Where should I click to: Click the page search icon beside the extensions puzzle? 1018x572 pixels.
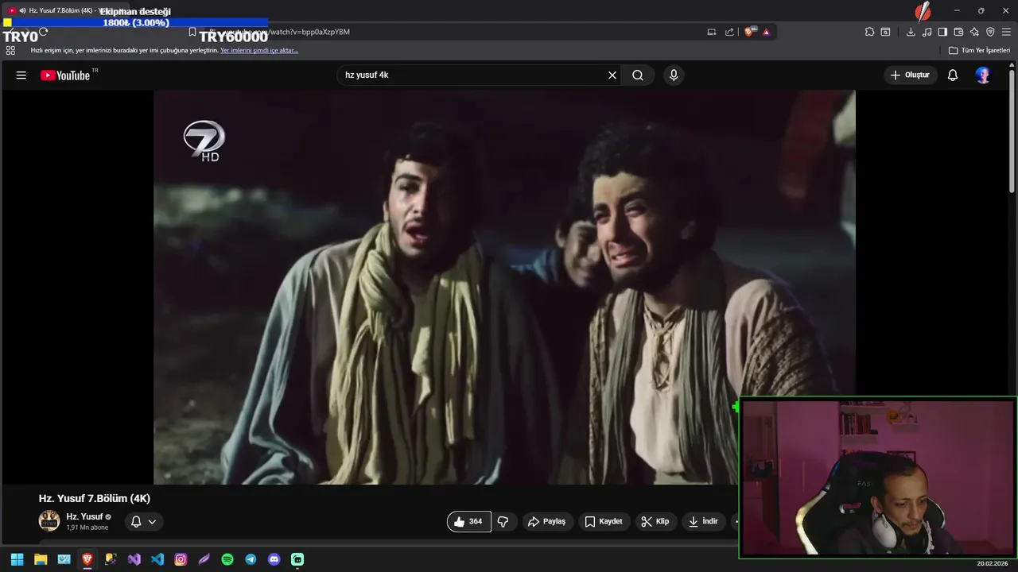tap(885, 32)
